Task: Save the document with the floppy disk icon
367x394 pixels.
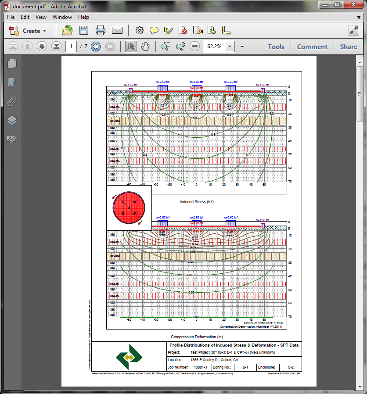Action: point(84,31)
